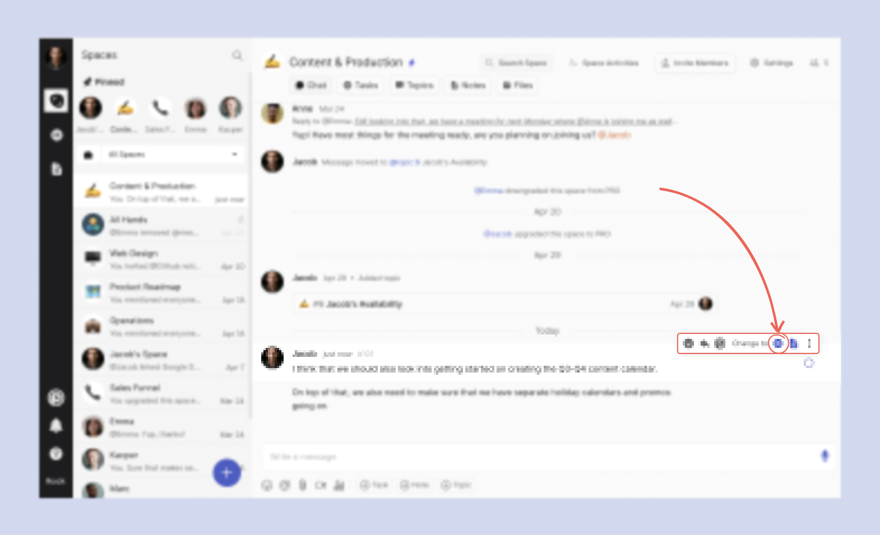Click the circular icon above the notifications bell

point(56,398)
